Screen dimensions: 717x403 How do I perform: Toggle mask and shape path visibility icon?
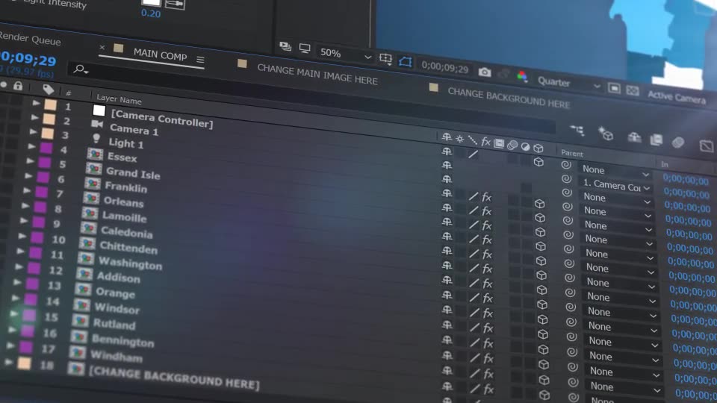coord(405,61)
